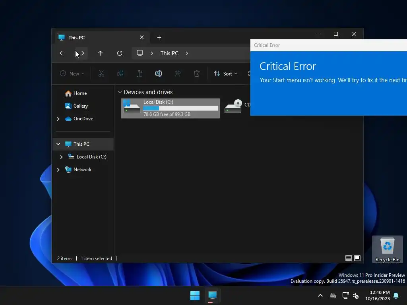The height and width of the screenshot is (305, 407).
Task: Collapse the Devices and drives group
Action: 120,92
